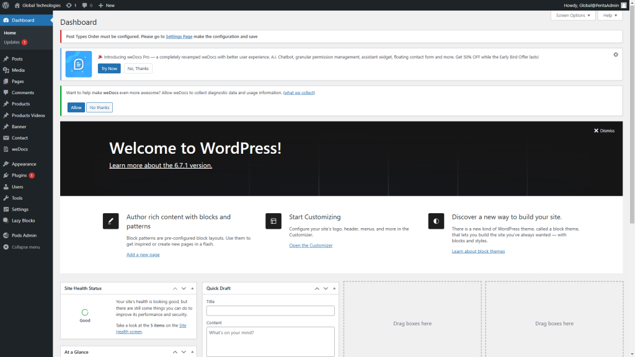The width and height of the screenshot is (635, 357).
Task: Open the Plugins menu in the sidebar
Action: point(19,175)
